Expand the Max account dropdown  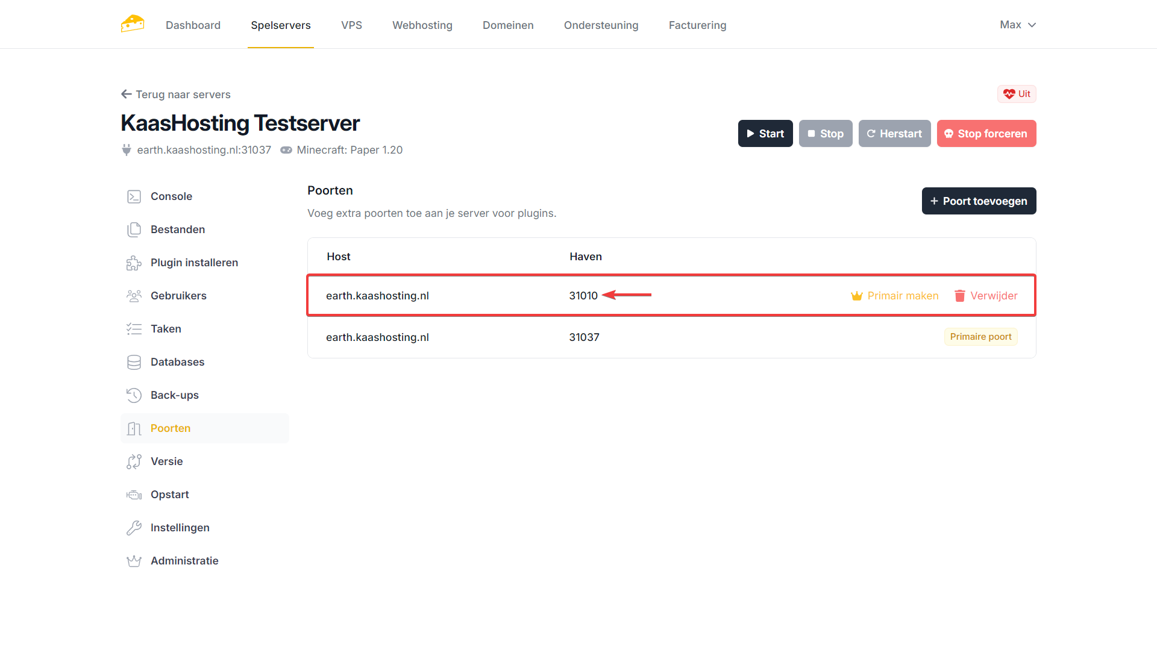click(1017, 25)
